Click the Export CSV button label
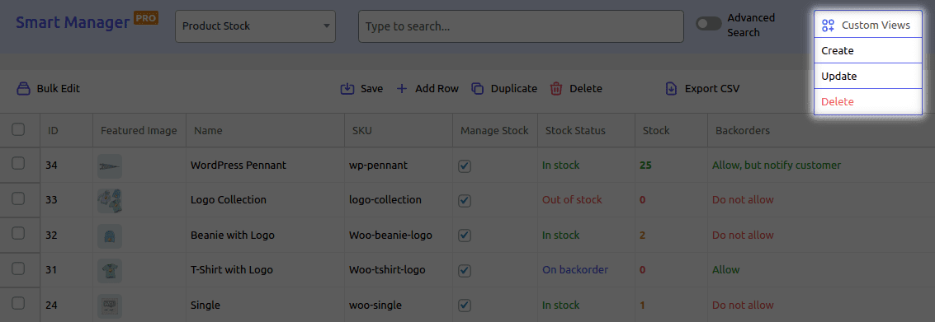The image size is (935, 322). coord(712,89)
